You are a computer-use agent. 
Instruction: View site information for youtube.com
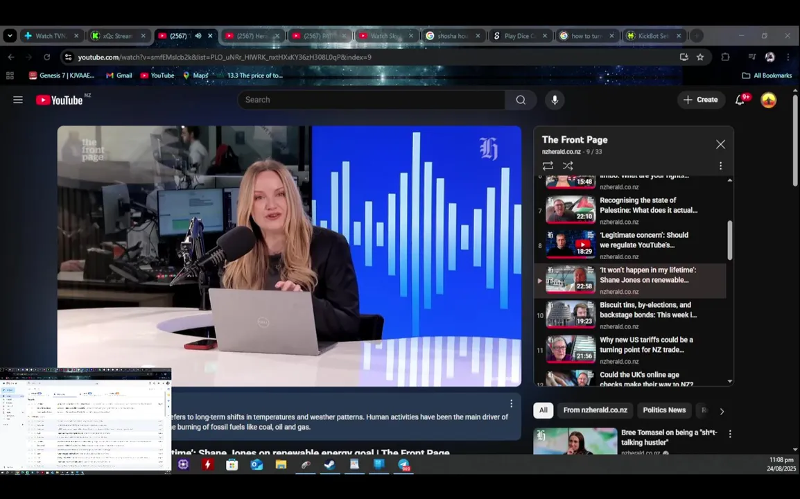pyautogui.click(x=68, y=57)
